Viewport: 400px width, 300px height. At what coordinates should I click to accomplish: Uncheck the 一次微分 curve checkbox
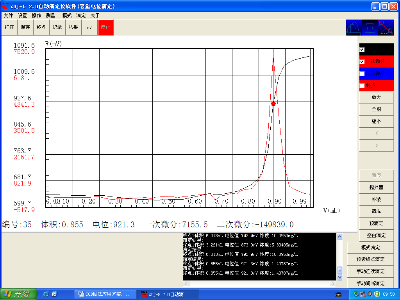click(x=362, y=61)
